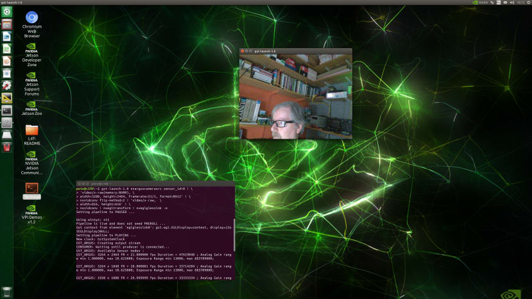
Task: Open the clock time indicator menu
Action: click(520, 3)
